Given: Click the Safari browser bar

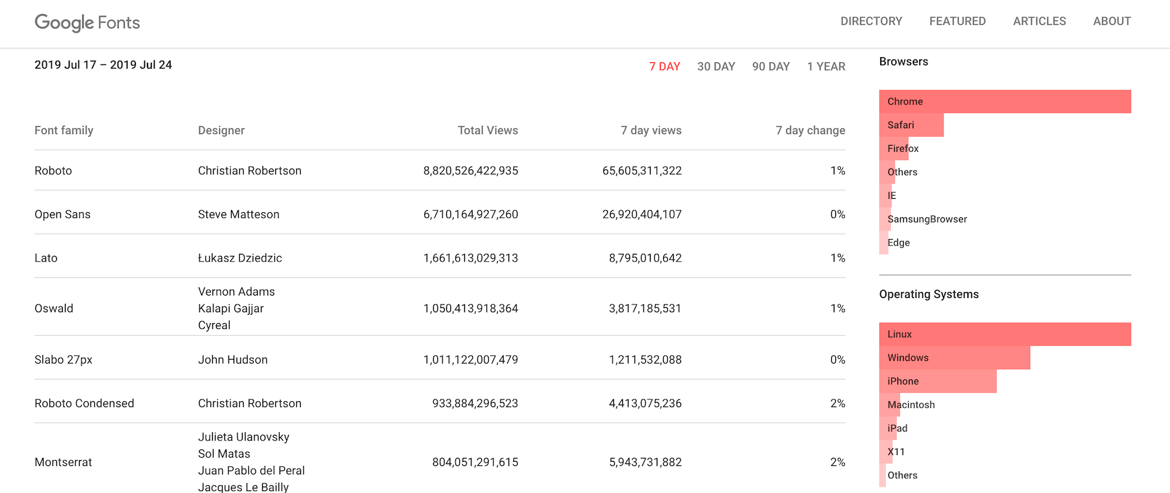Looking at the screenshot, I should click(911, 125).
